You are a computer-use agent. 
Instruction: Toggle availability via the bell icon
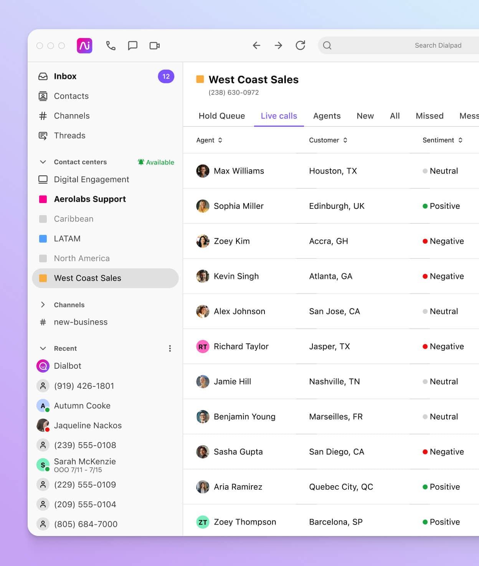point(141,162)
